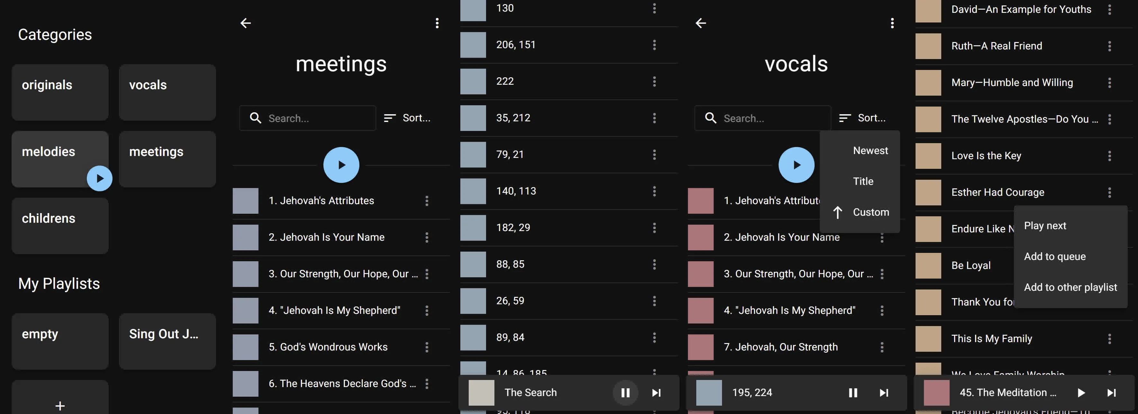1138x414 pixels.
Task: Open the empty playlist
Action: click(x=60, y=341)
